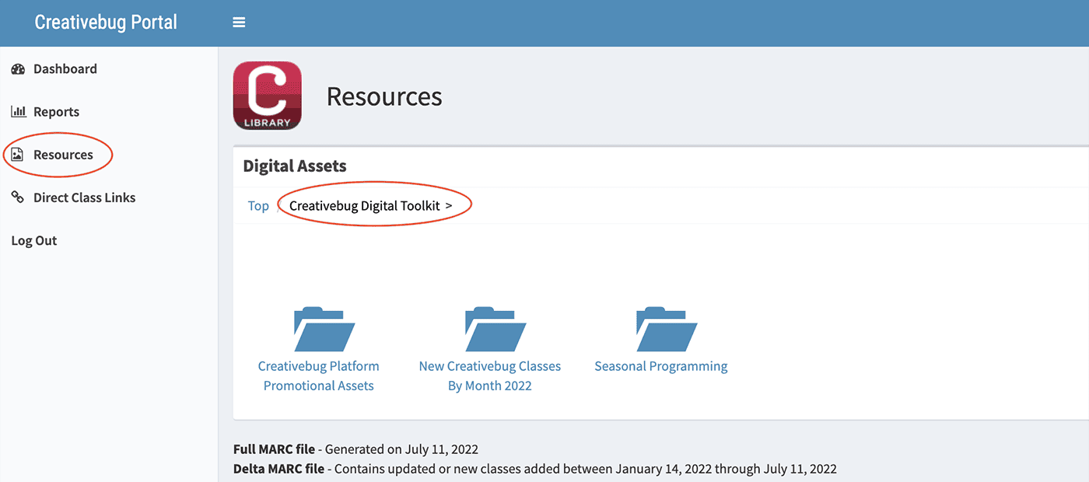
Task: Click the Creativebug Portal title
Action: 106,22
